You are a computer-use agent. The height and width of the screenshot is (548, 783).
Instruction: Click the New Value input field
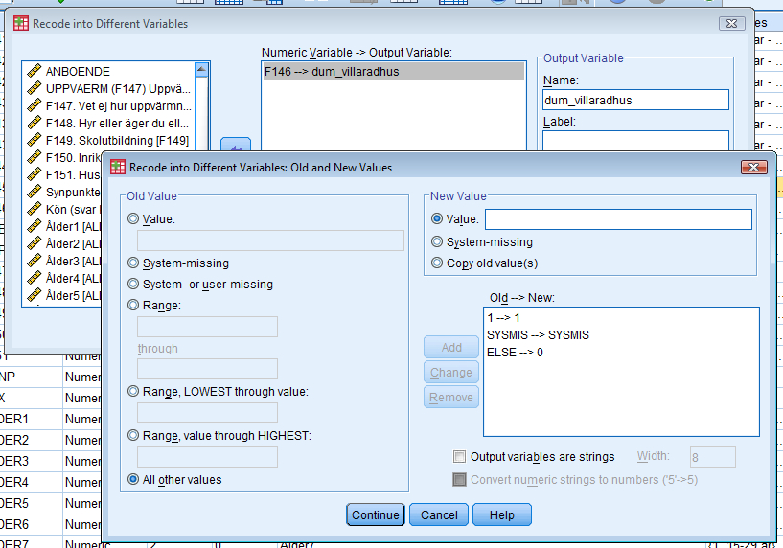pos(618,219)
